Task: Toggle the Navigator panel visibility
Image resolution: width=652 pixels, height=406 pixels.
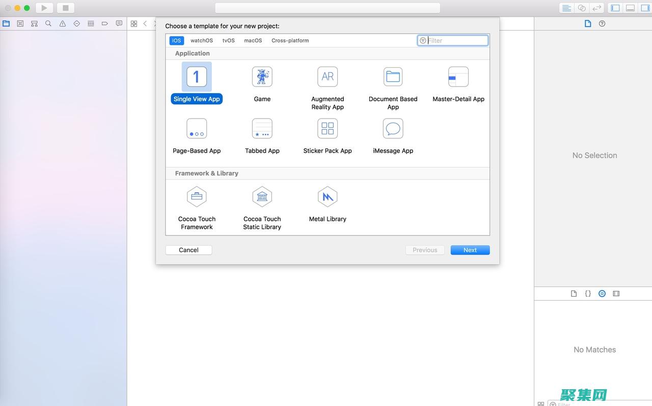Action: click(x=615, y=8)
